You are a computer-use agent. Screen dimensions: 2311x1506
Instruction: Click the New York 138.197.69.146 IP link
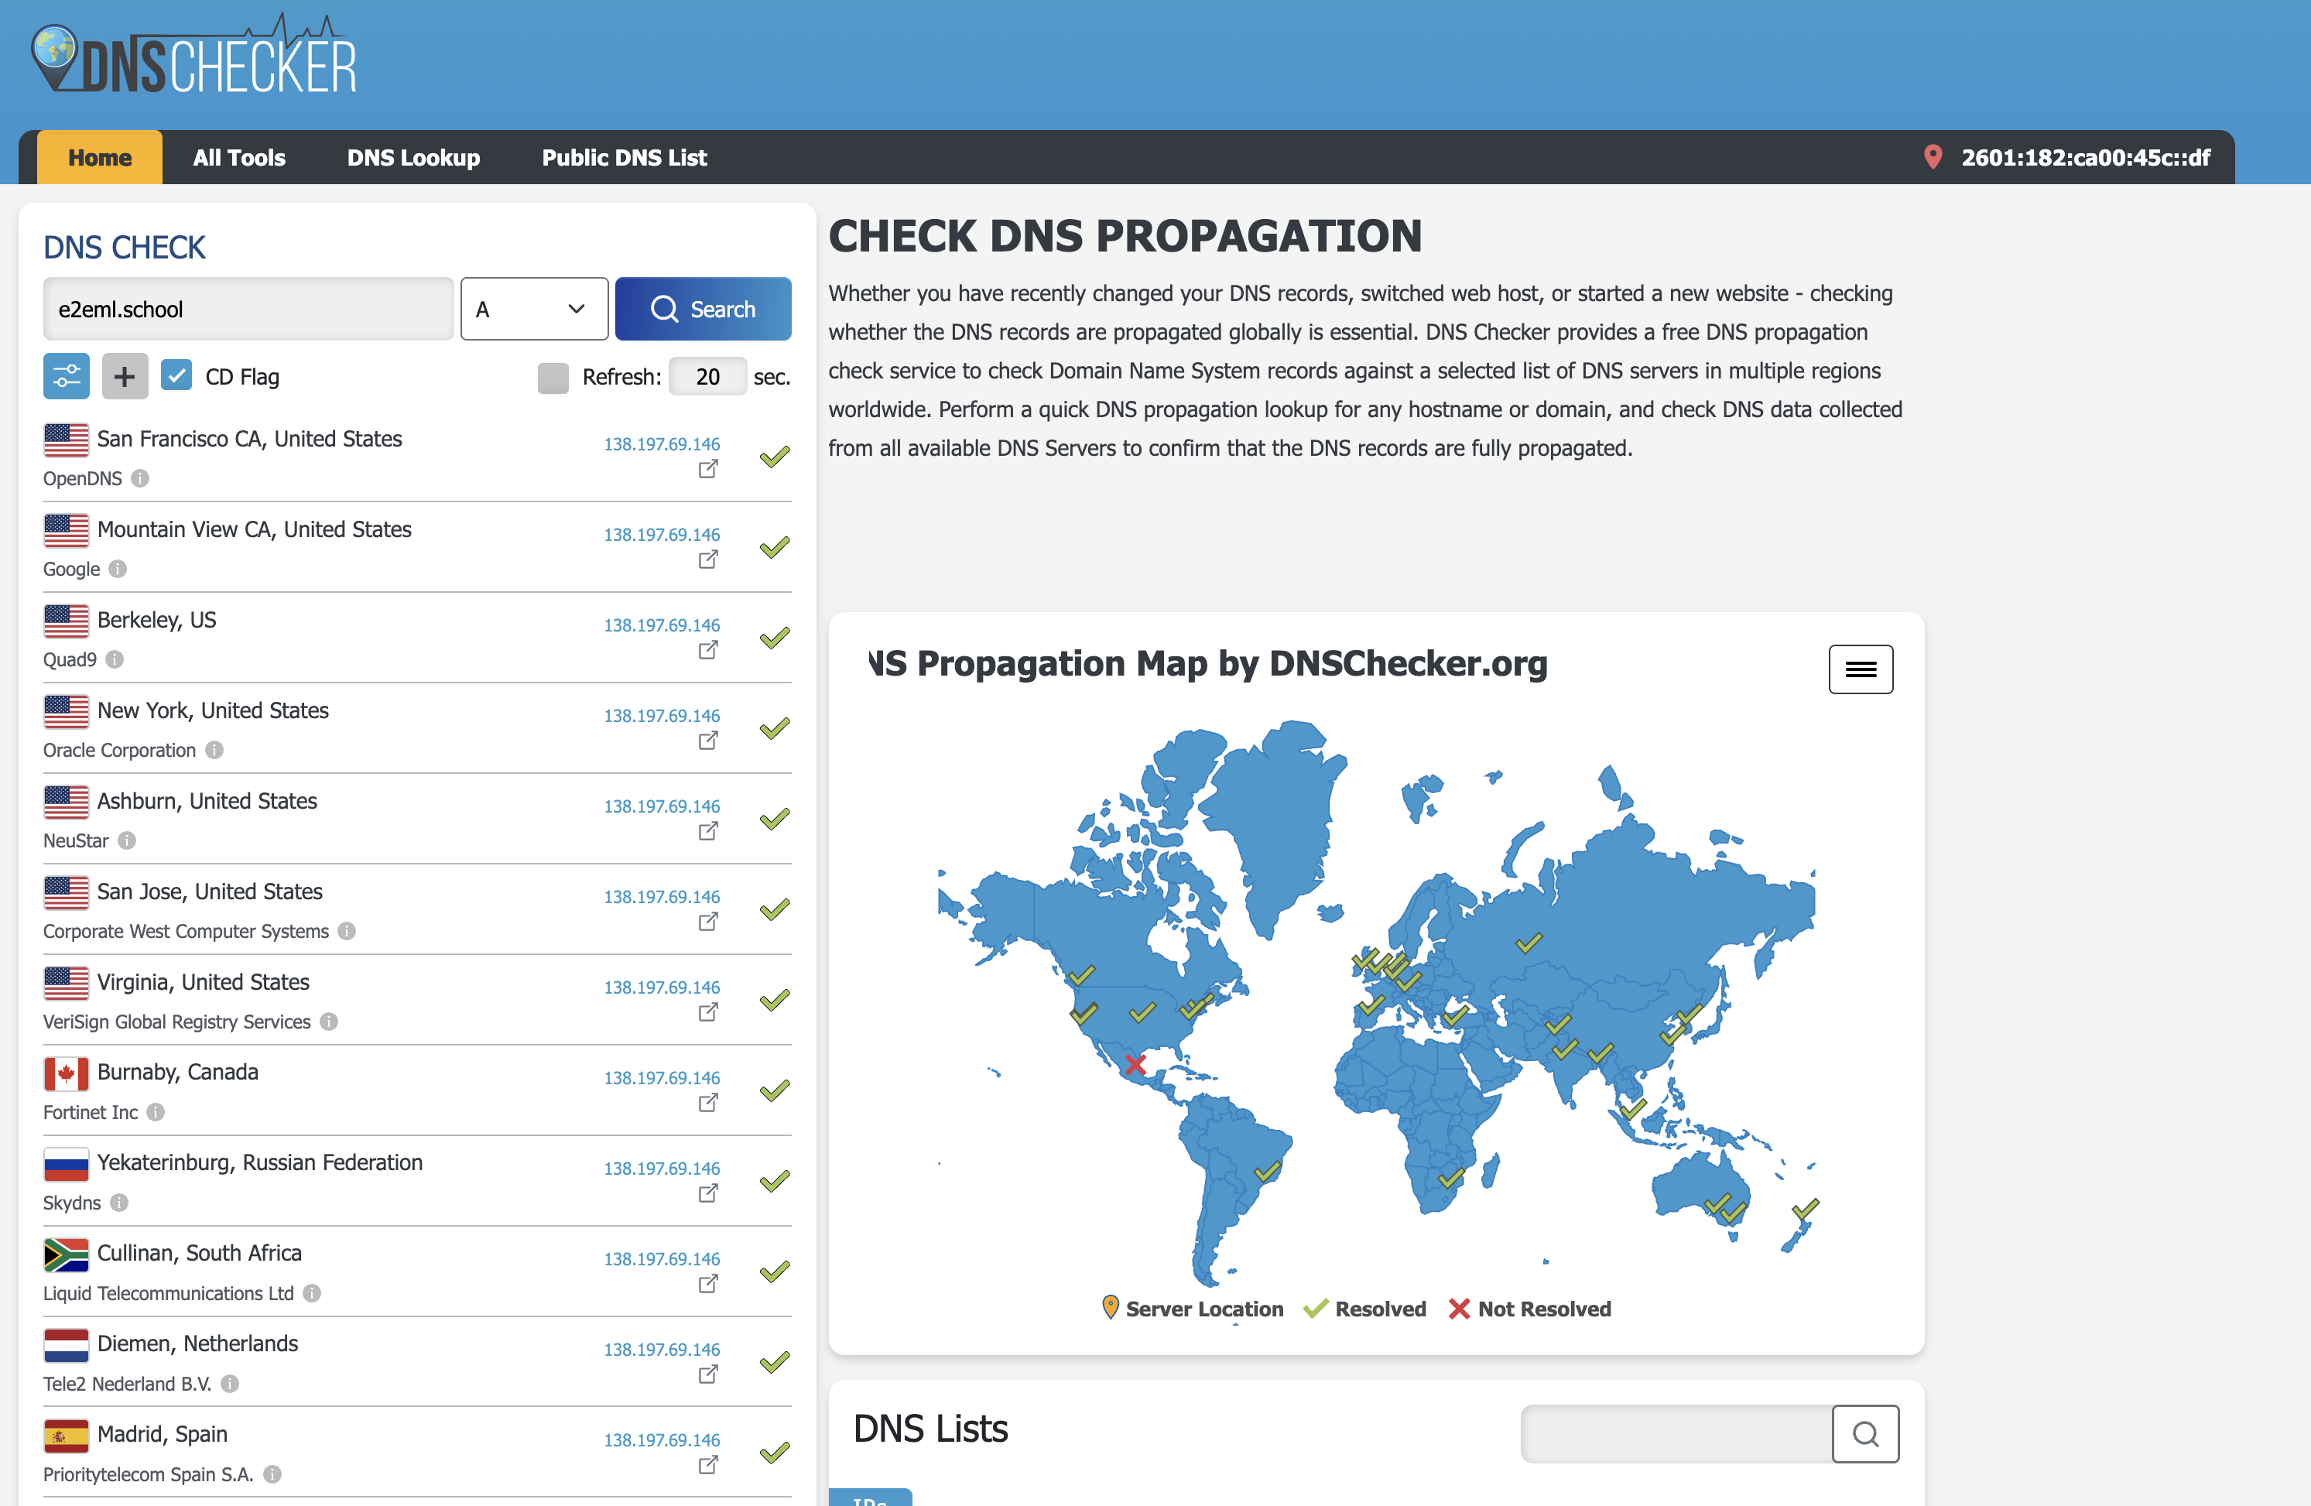coord(661,716)
